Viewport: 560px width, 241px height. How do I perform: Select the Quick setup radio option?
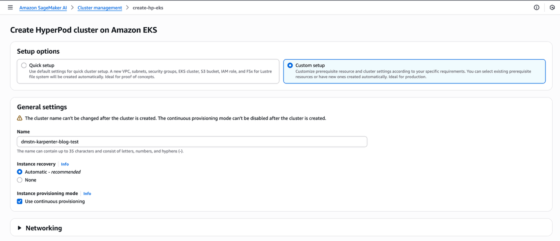[24, 65]
